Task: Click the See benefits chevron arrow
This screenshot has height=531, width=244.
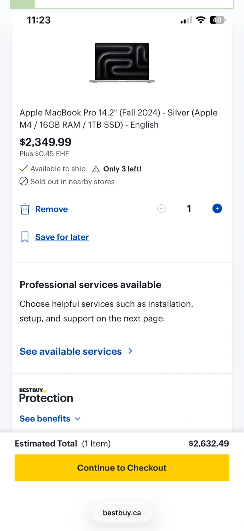Action: pyautogui.click(x=77, y=419)
